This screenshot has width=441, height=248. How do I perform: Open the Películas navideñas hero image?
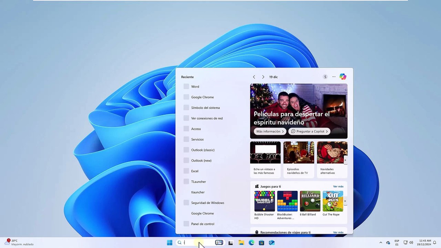click(299, 111)
